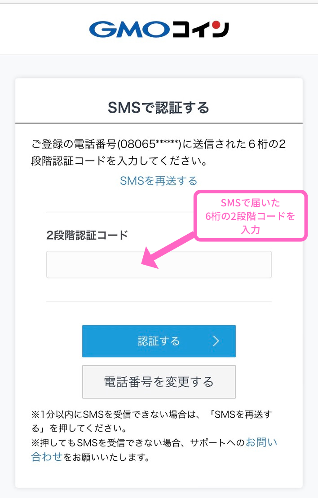
Task: Click the 合わせ part of the contact link
Action: (47, 457)
